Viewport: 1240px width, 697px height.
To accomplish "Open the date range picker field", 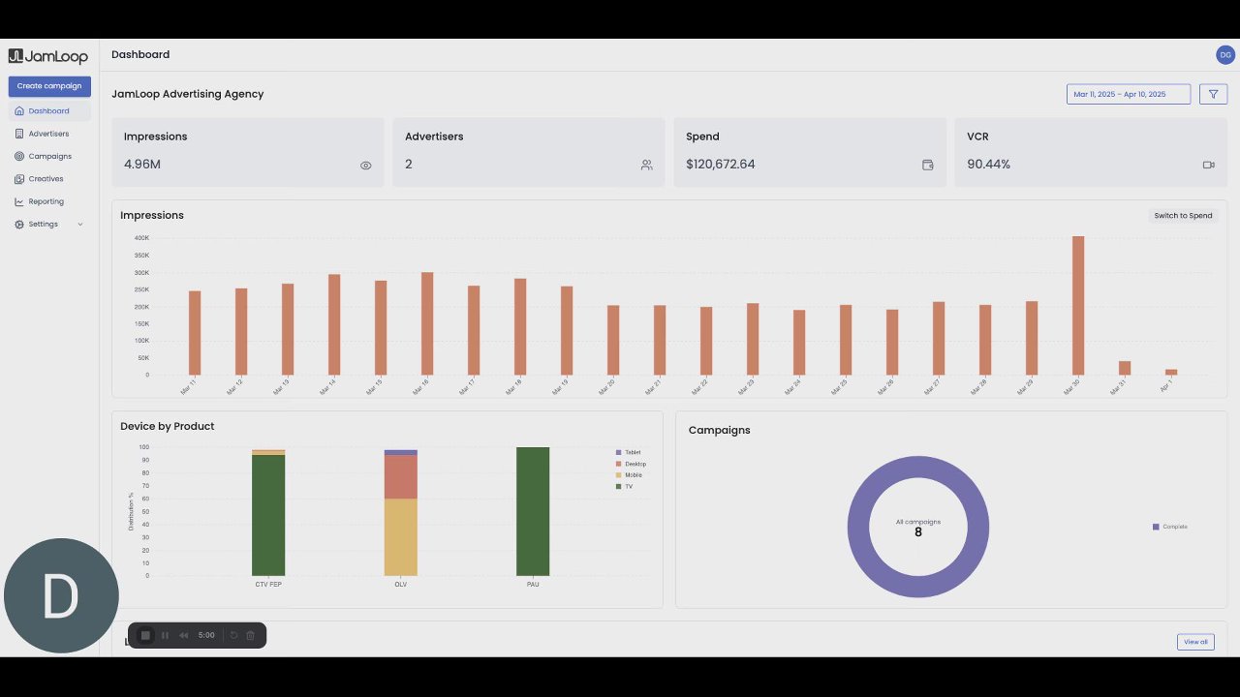I will 1129,94.
